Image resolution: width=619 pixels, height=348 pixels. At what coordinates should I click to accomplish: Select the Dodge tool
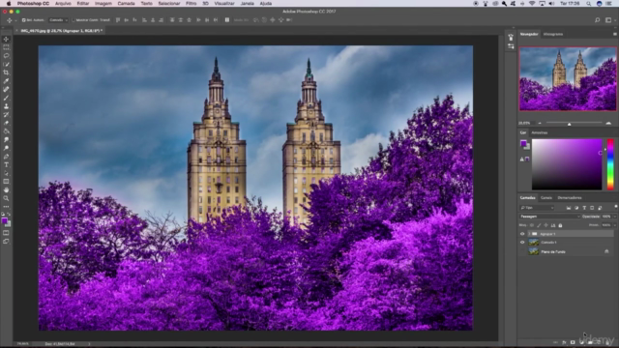(6, 148)
